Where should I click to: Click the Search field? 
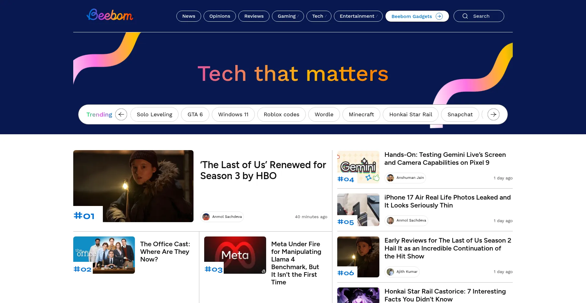pyautogui.click(x=479, y=16)
